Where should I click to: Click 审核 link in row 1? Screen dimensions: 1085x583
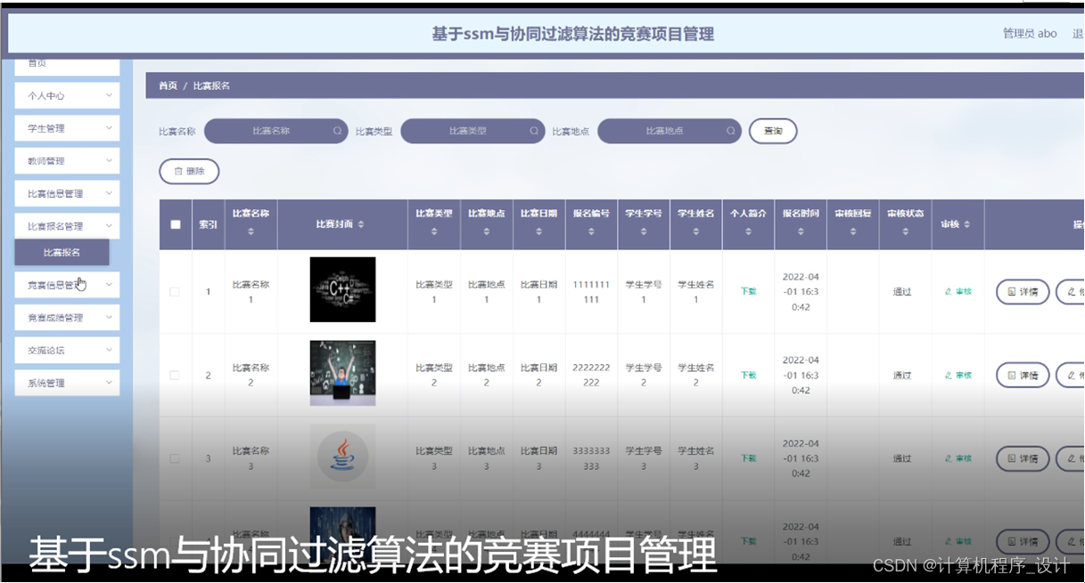click(958, 291)
